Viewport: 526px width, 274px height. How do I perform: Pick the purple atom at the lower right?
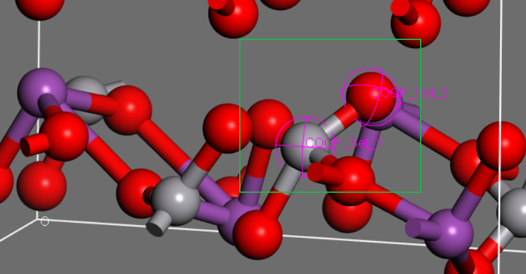click(450, 233)
